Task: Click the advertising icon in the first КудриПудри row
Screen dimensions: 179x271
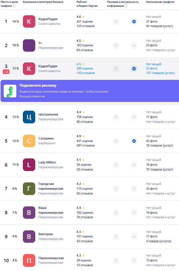Action: click(x=116, y=22)
